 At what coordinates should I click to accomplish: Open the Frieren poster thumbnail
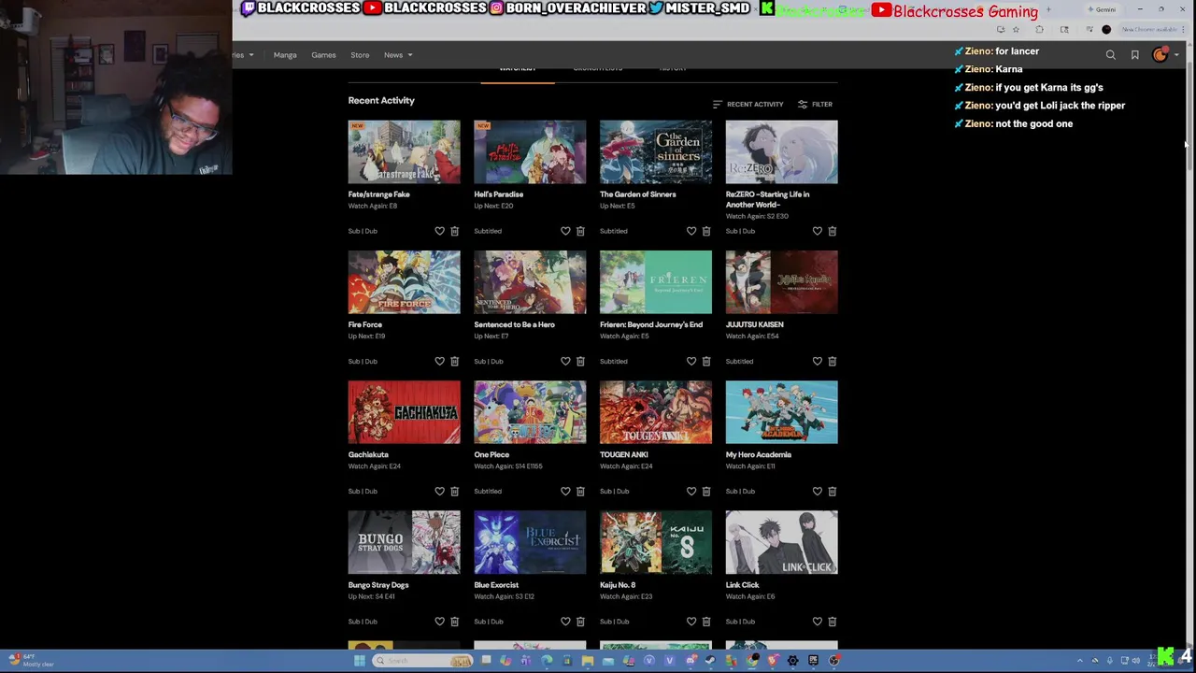656,282
